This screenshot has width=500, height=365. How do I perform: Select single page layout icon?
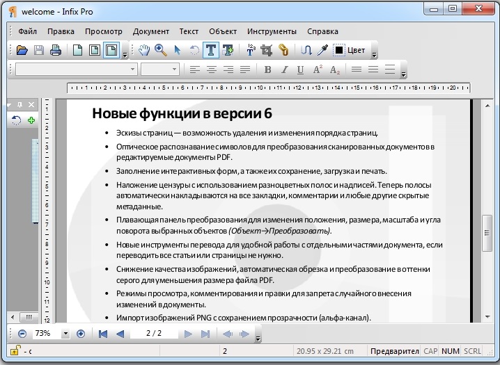pos(77,50)
